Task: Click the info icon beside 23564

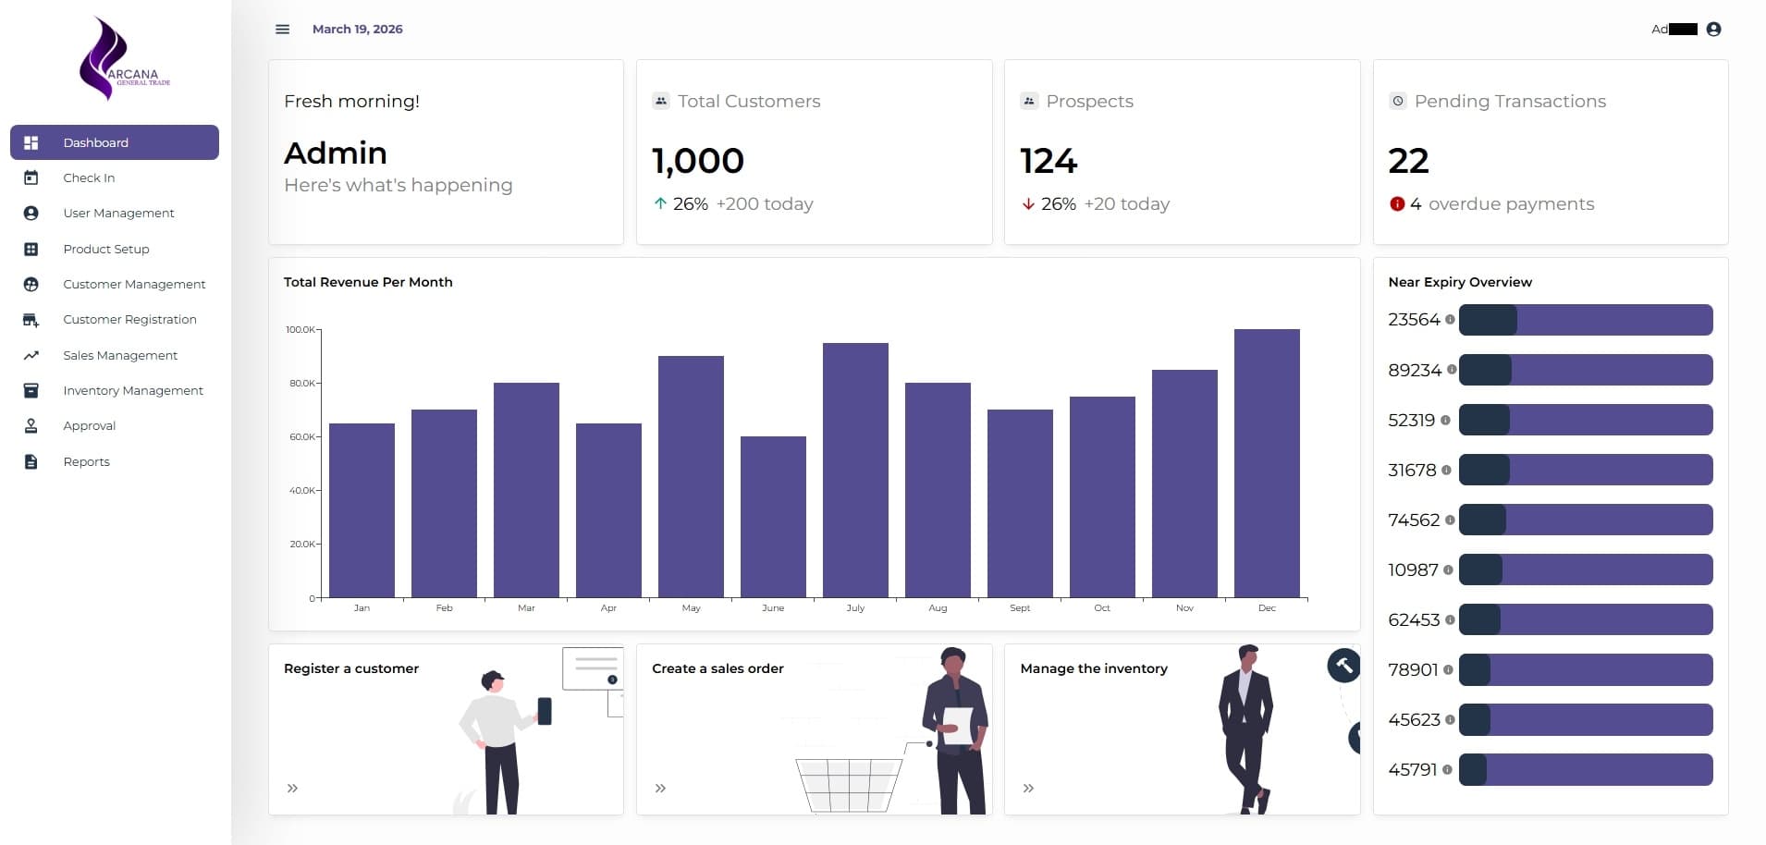Action: pyautogui.click(x=1450, y=320)
